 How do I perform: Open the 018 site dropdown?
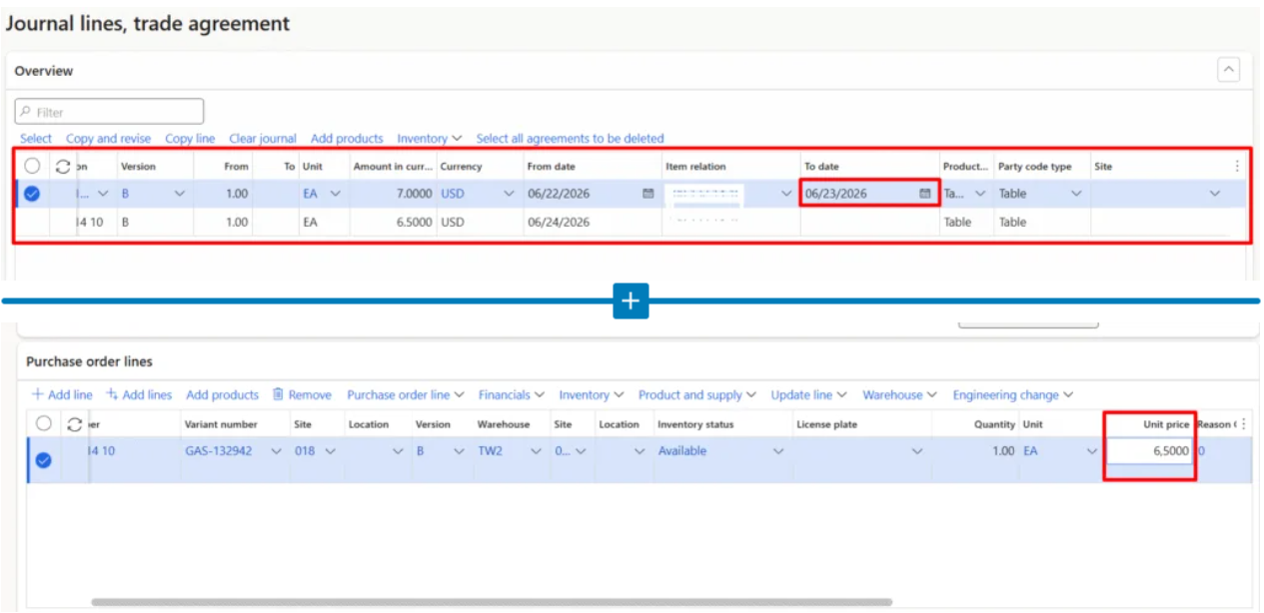tap(331, 451)
